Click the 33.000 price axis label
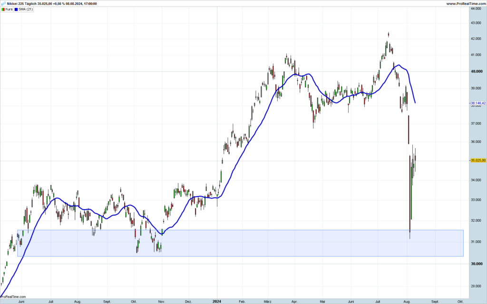 (476, 200)
